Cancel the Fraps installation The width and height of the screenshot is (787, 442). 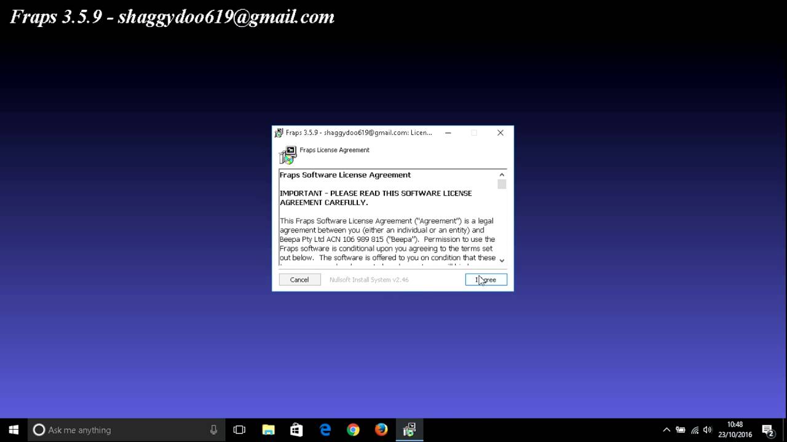click(x=299, y=279)
